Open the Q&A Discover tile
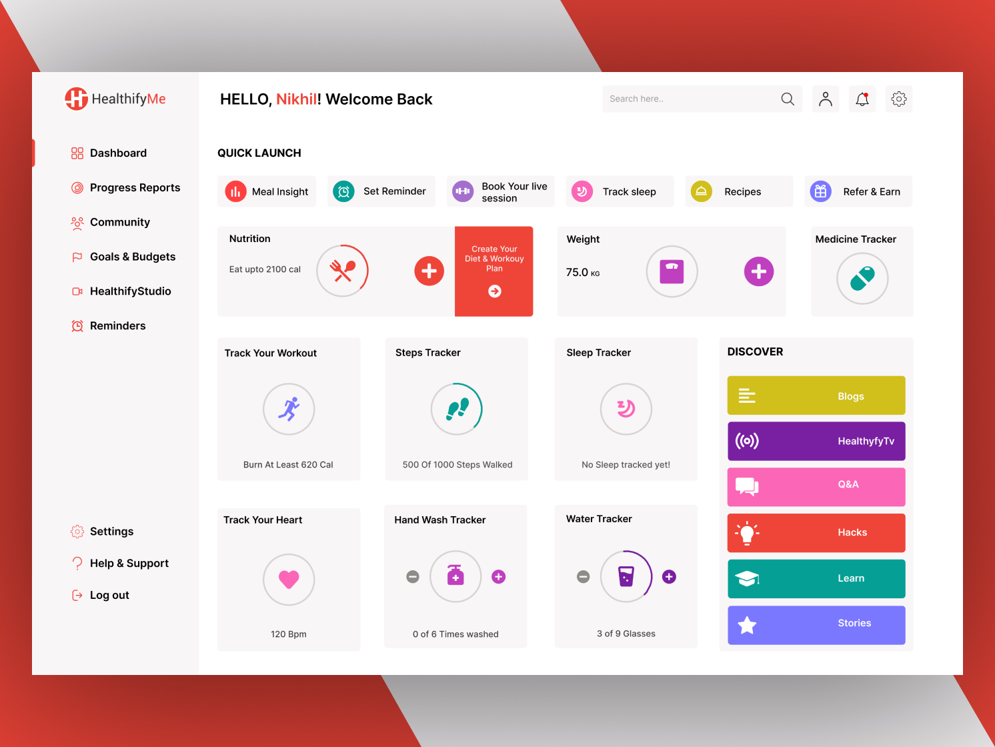The height and width of the screenshot is (747, 995). tap(816, 487)
